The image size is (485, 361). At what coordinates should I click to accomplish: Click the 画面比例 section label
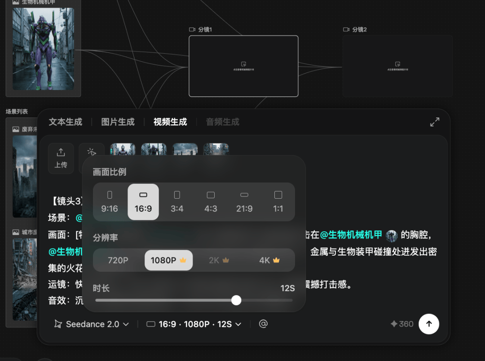(x=110, y=172)
